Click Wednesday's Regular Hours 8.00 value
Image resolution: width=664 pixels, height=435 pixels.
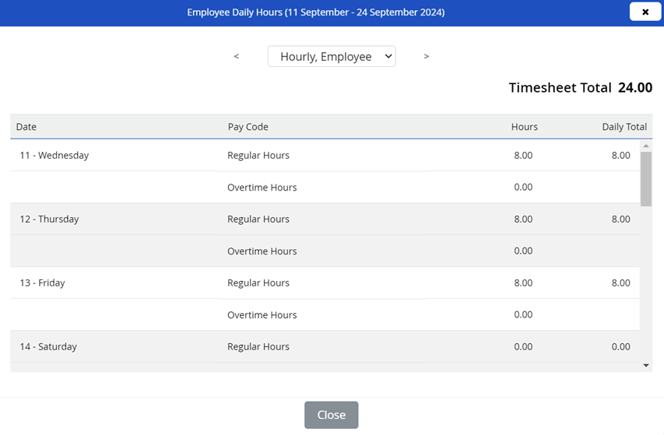pos(523,156)
